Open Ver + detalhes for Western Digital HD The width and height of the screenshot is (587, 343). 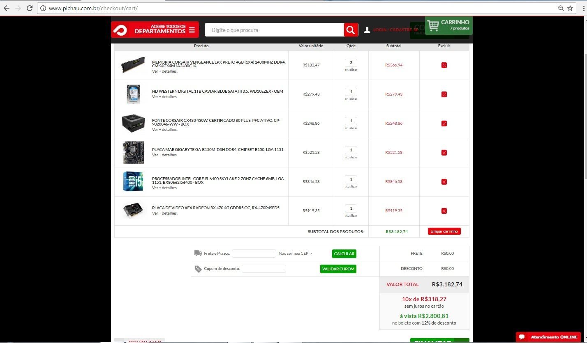(164, 97)
